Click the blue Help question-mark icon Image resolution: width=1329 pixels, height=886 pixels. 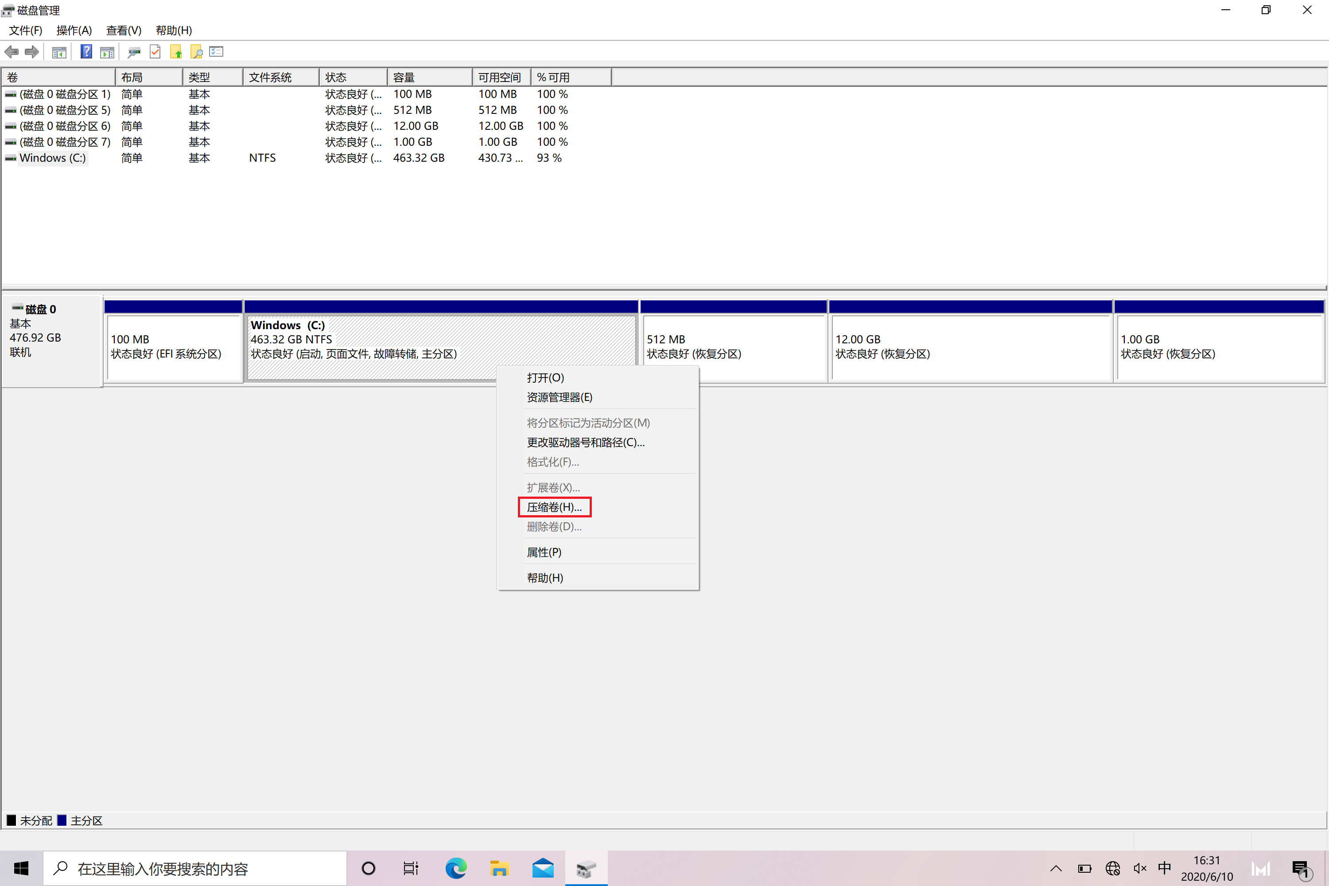(x=86, y=52)
